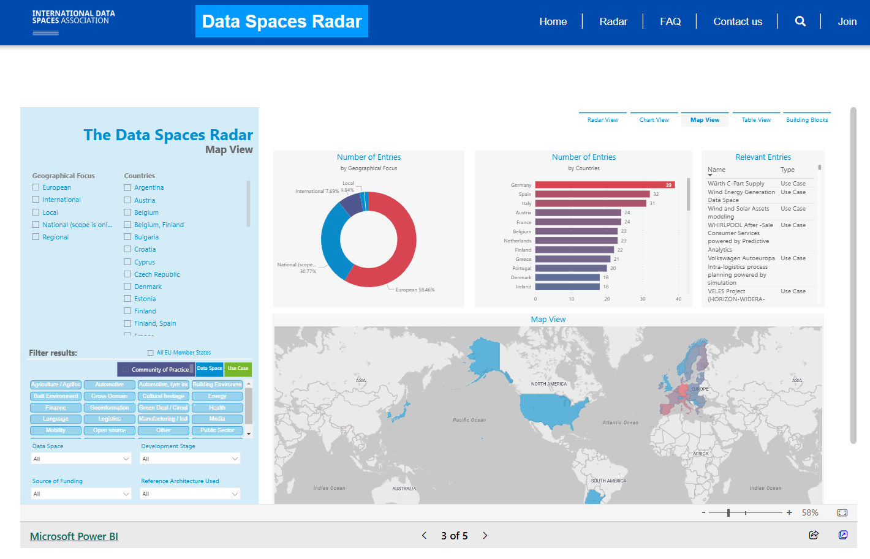Open report in new window icon
This screenshot has height=559, width=870.
pos(843,535)
